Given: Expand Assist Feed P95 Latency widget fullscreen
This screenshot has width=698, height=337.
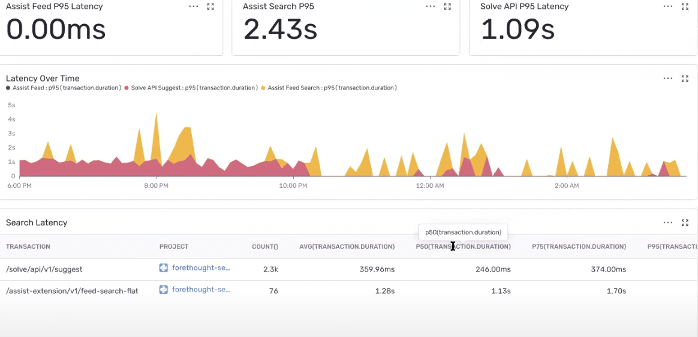Looking at the screenshot, I should pos(210,6).
